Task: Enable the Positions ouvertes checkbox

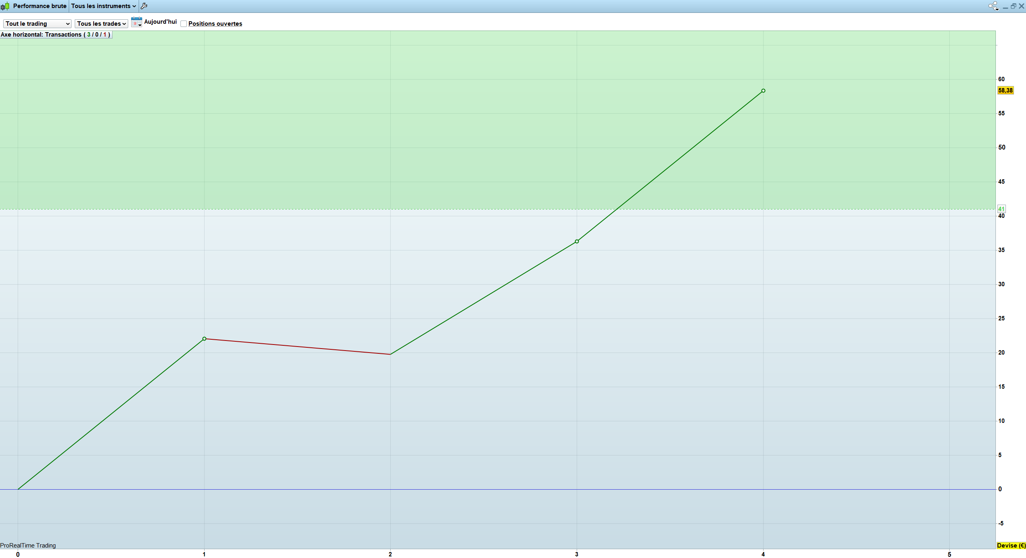Action: click(184, 24)
